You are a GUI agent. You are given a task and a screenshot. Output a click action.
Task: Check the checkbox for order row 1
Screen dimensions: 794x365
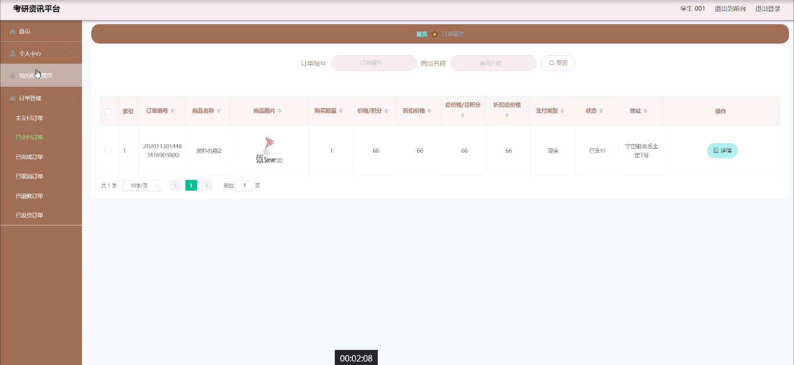pos(108,151)
